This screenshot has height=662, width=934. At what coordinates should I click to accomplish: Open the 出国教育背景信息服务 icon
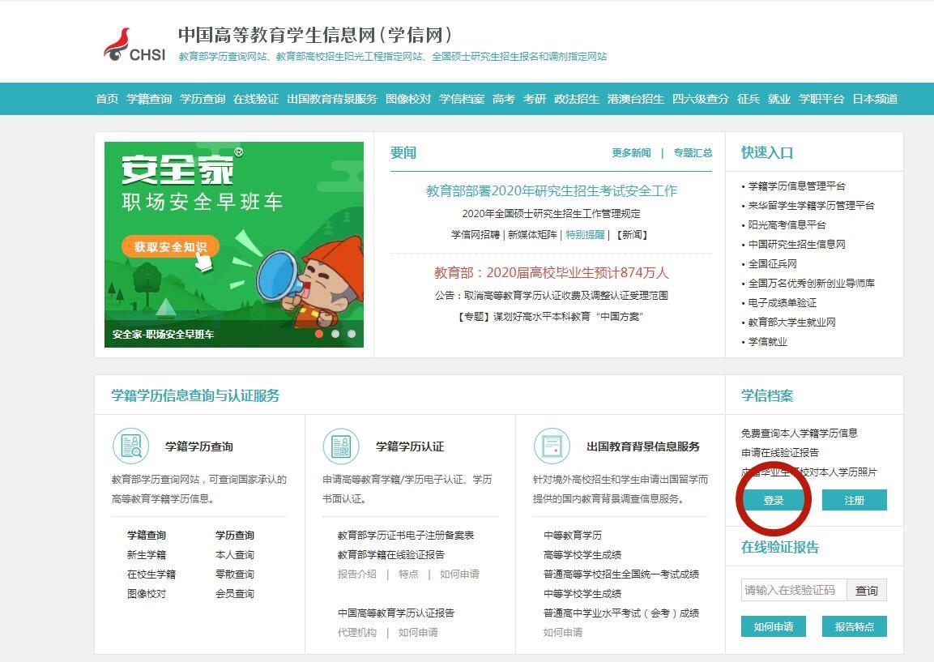(x=552, y=446)
